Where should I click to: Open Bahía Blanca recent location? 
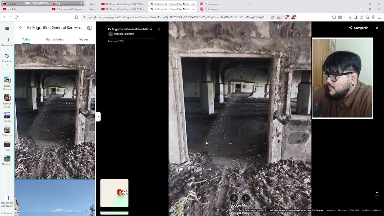pos(7,84)
